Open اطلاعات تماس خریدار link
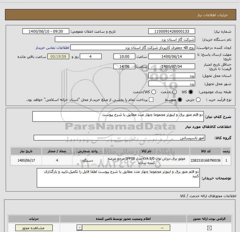 52,48
